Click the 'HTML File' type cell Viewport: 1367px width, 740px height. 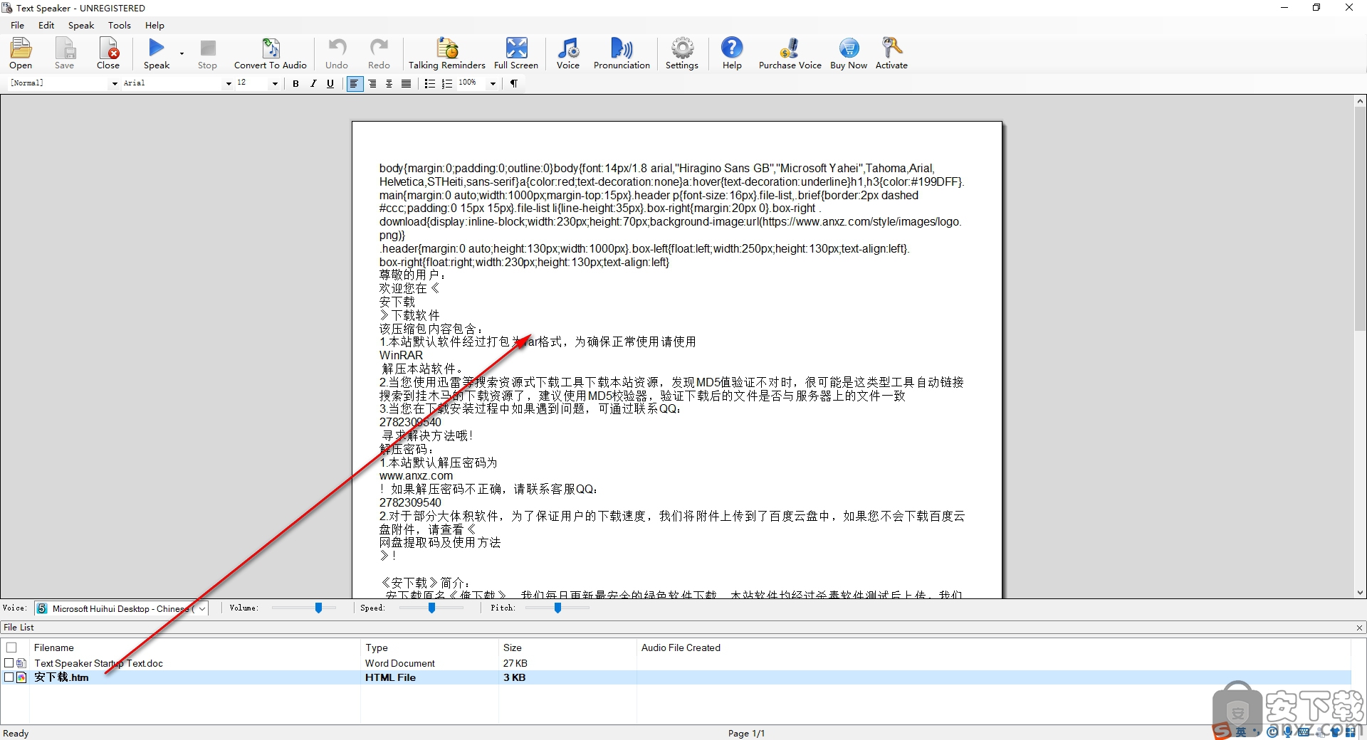click(x=390, y=677)
